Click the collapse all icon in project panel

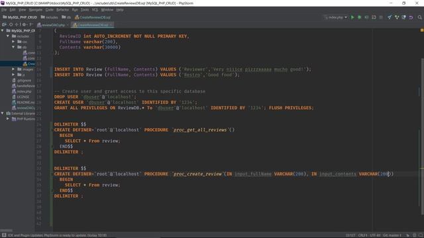coord(17,24)
